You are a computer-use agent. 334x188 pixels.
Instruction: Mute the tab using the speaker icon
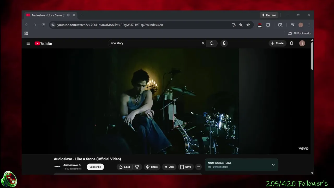[x=68, y=15]
